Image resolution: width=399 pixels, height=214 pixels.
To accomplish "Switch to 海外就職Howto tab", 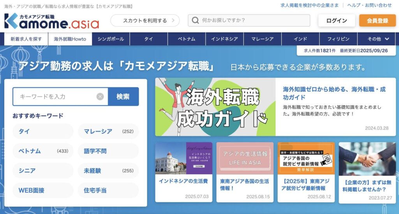I will click(x=70, y=39).
